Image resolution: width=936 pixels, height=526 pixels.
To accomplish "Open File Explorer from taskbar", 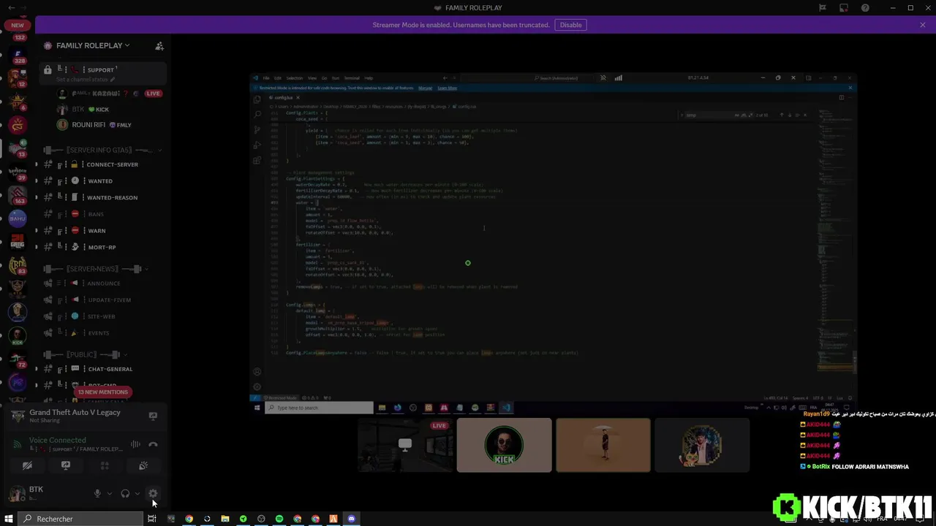I will click(225, 519).
